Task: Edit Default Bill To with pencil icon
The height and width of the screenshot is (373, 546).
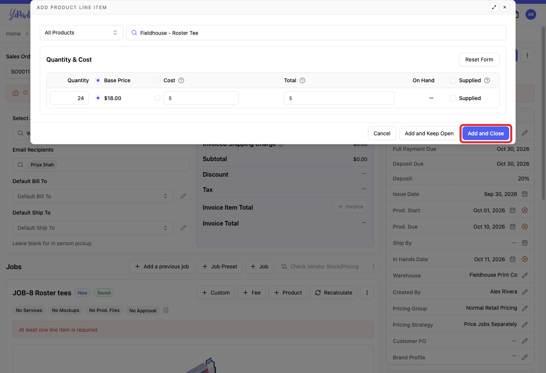Action: coord(183,196)
